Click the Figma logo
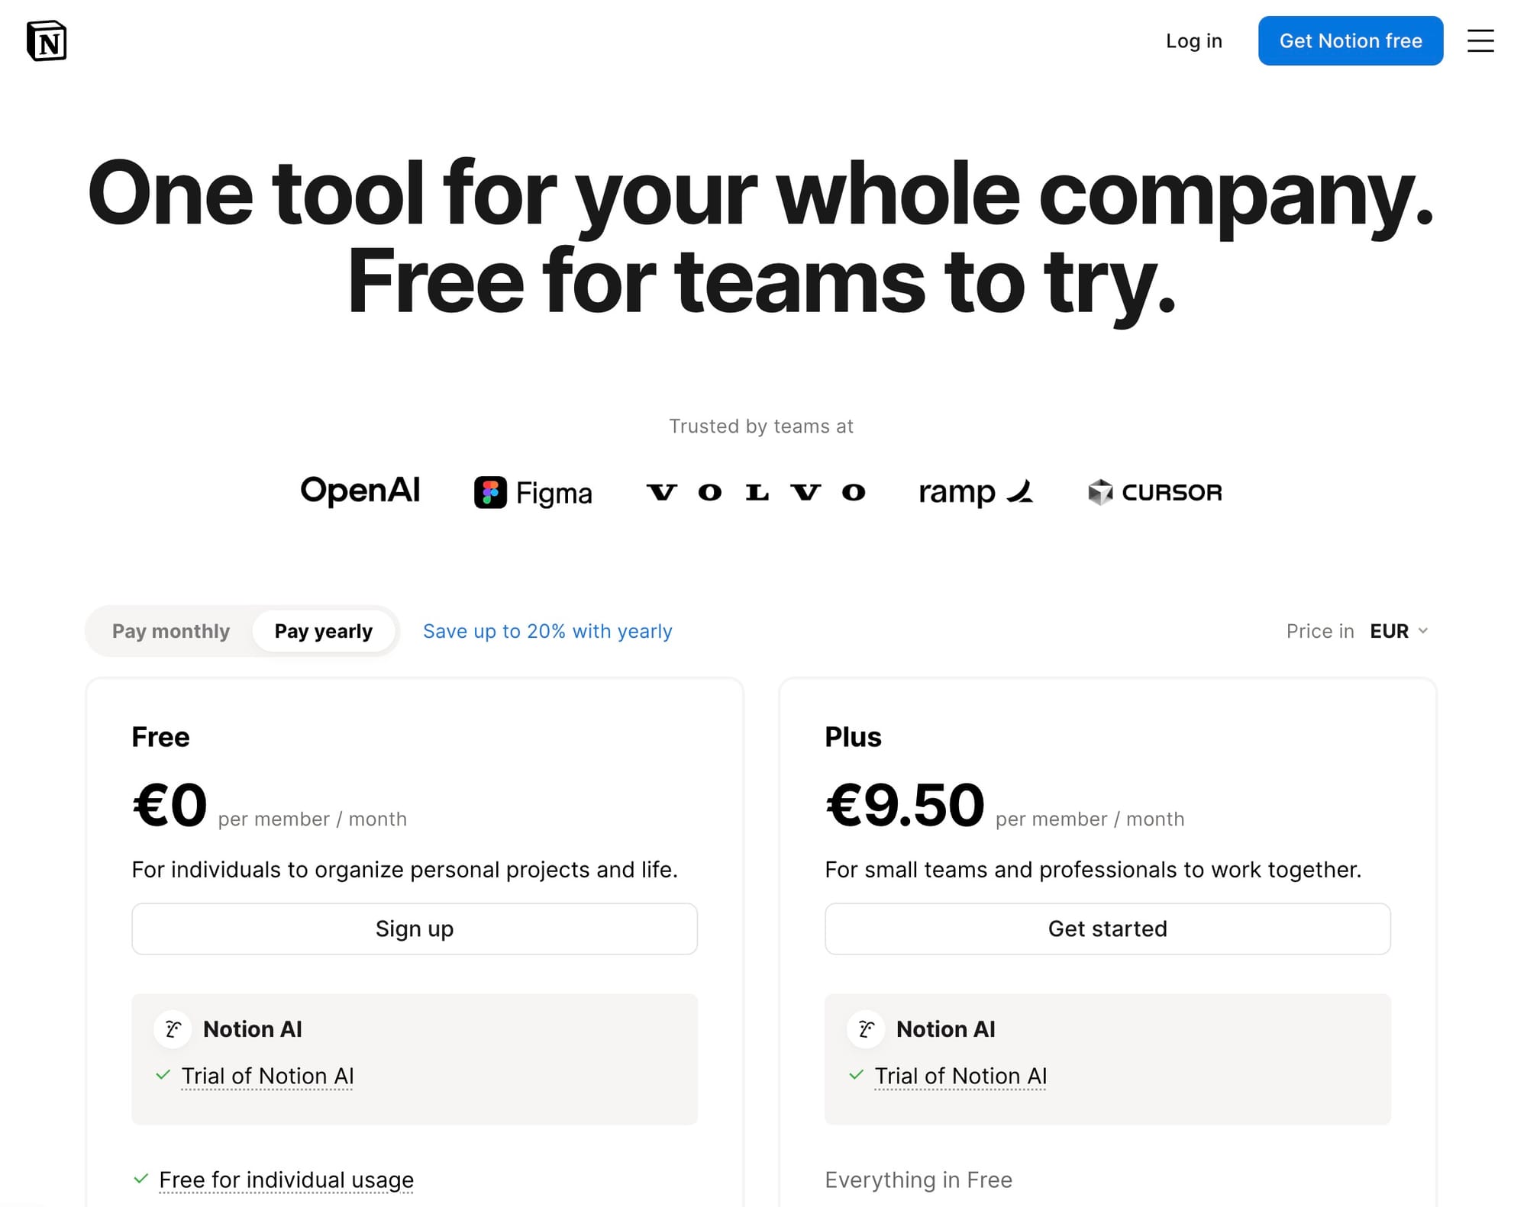Screen dimensions: 1527x1207 point(534,492)
